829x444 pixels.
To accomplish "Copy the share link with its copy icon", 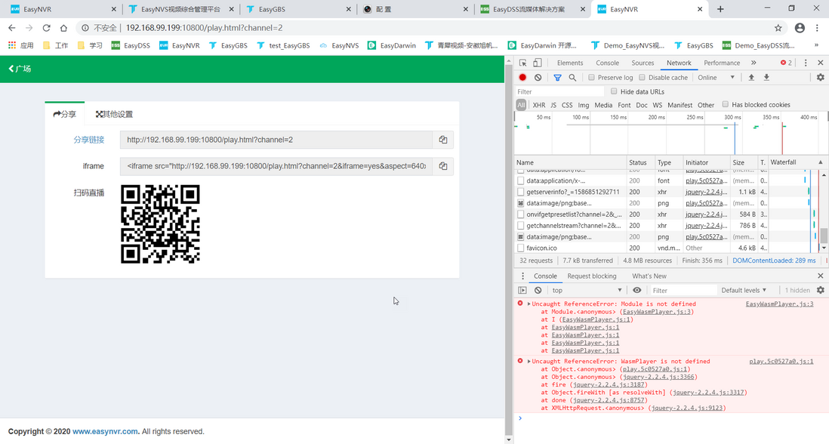I will (443, 140).
